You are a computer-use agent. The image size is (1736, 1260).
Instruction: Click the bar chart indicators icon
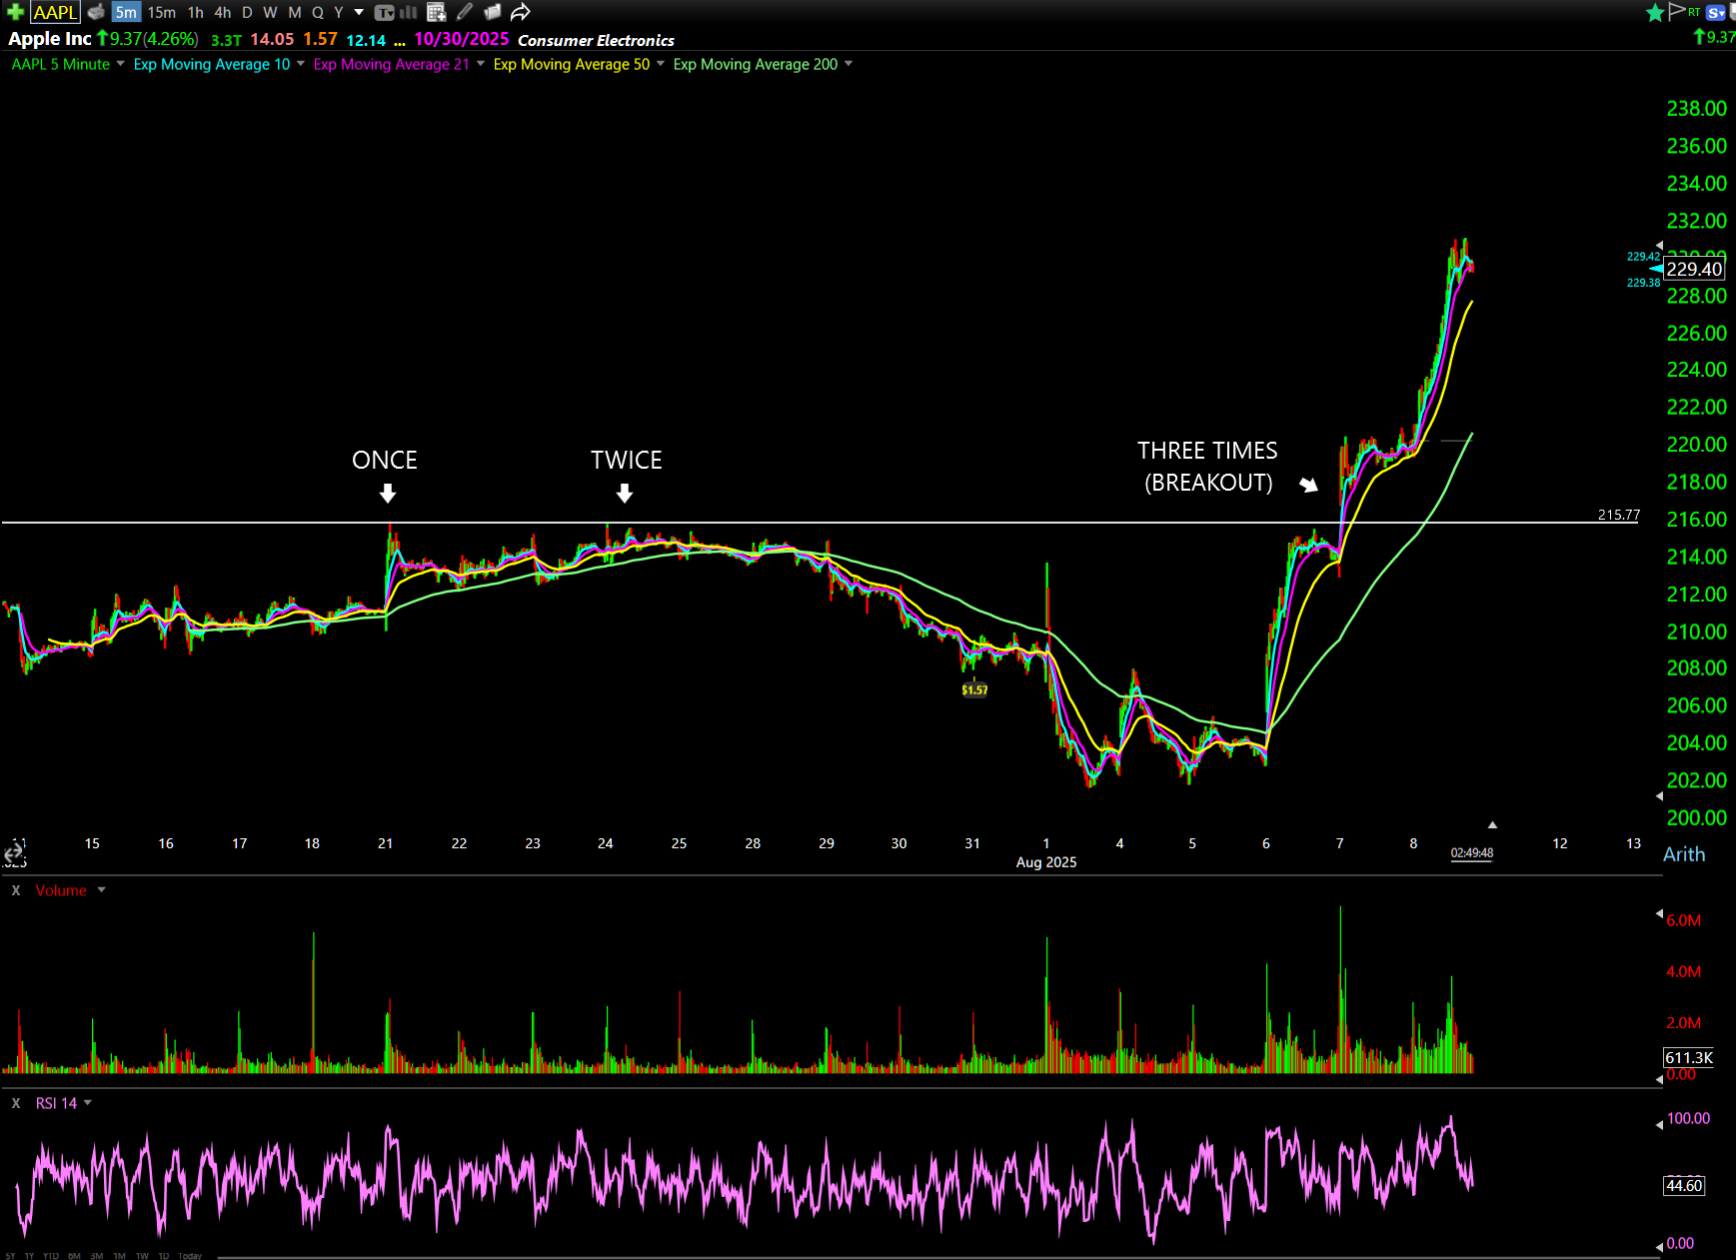409,12
